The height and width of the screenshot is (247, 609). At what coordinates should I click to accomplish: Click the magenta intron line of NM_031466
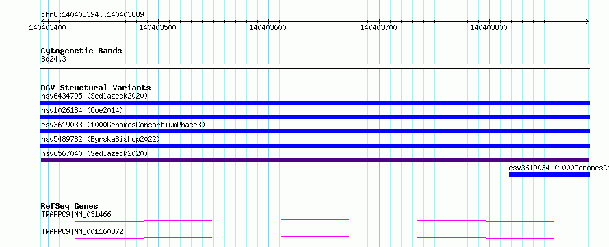pos(315,220)
